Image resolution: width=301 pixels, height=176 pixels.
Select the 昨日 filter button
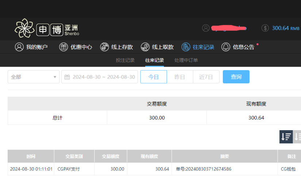coord(180,77)
